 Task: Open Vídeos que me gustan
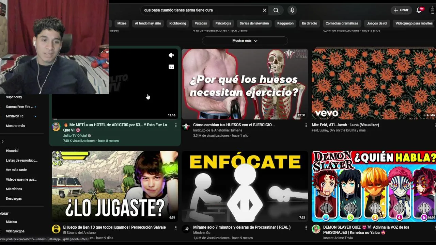(20, 179)
